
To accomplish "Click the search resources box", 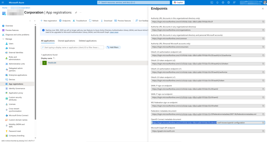I will (x=133, y=3).
